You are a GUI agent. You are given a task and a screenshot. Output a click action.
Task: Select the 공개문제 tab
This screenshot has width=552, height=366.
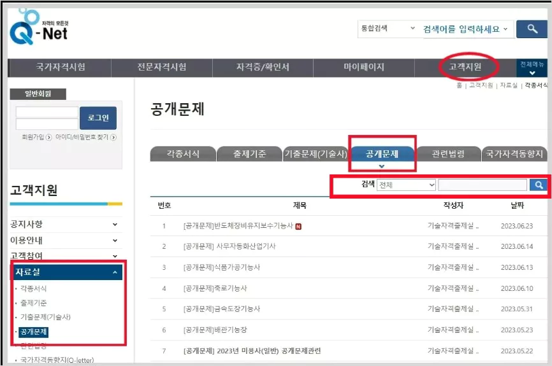click(382, 154)
